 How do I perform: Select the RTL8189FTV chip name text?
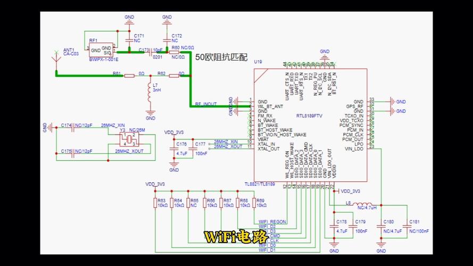(309, 116)
